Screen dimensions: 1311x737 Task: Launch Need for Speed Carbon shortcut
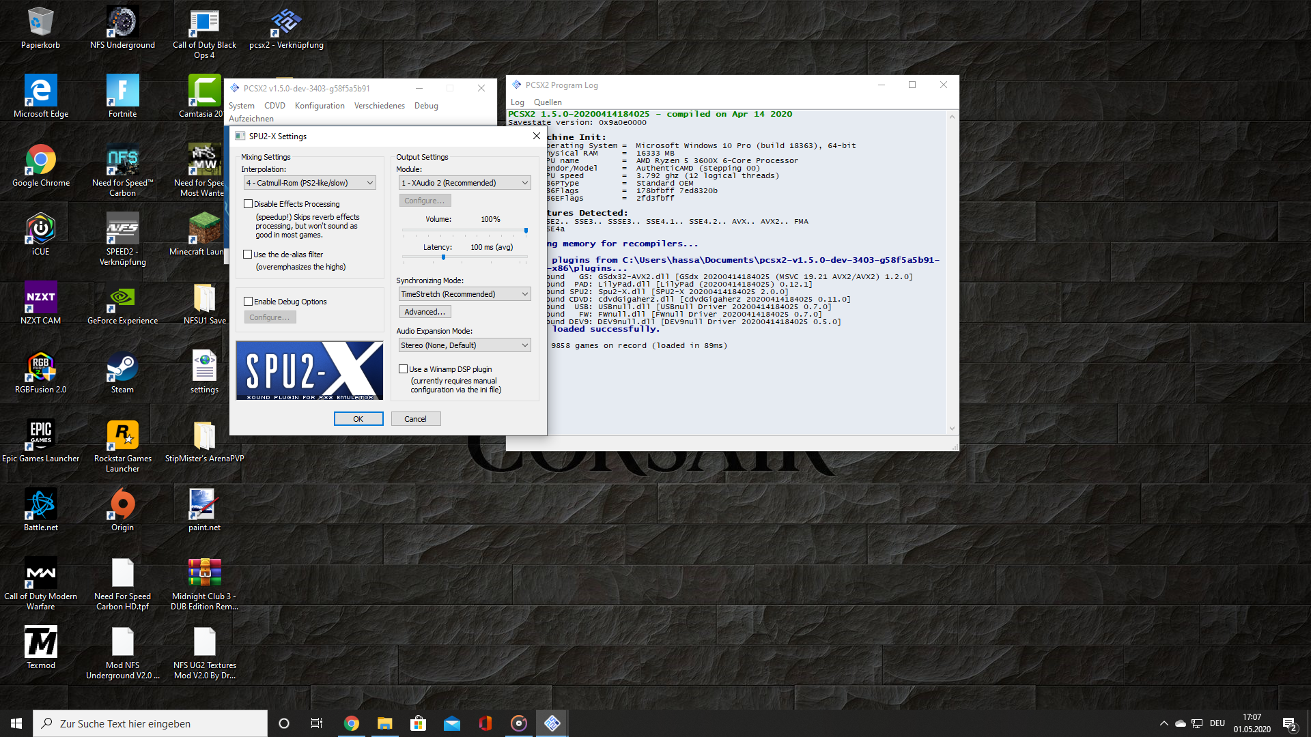click(122, 171)
